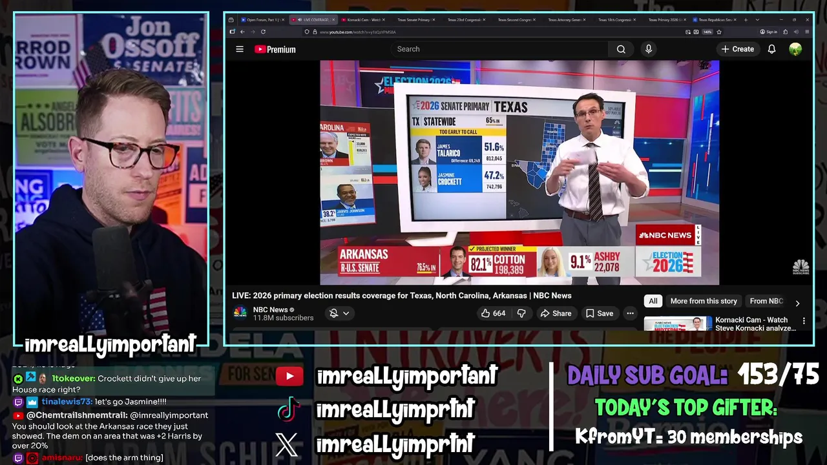Switch to the Texas Attorney General browser tab

click(565, 19)
